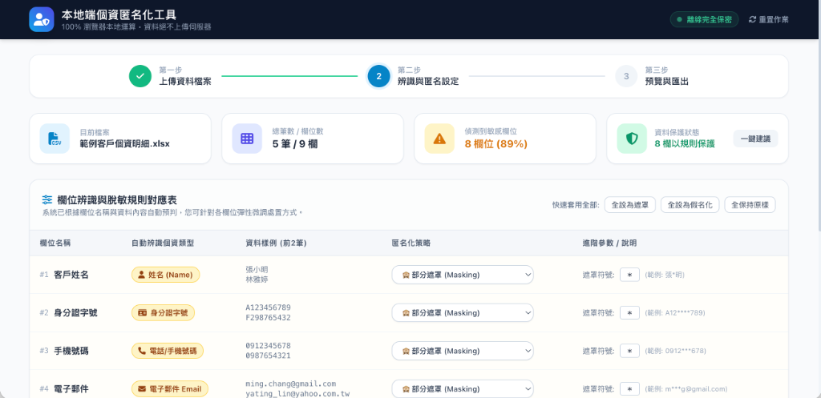Click the 離線完全保密 badge

click(704, 19)
